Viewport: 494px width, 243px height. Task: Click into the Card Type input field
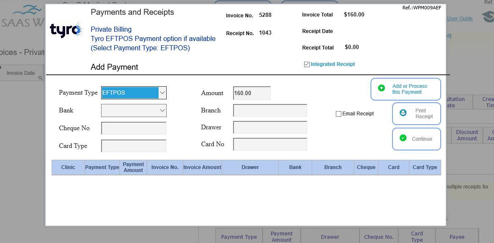pyautogui.click(x=134, y=146)
